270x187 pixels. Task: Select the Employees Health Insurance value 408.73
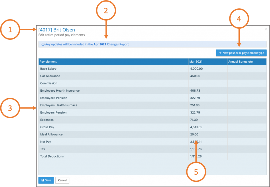pos(195,91)
